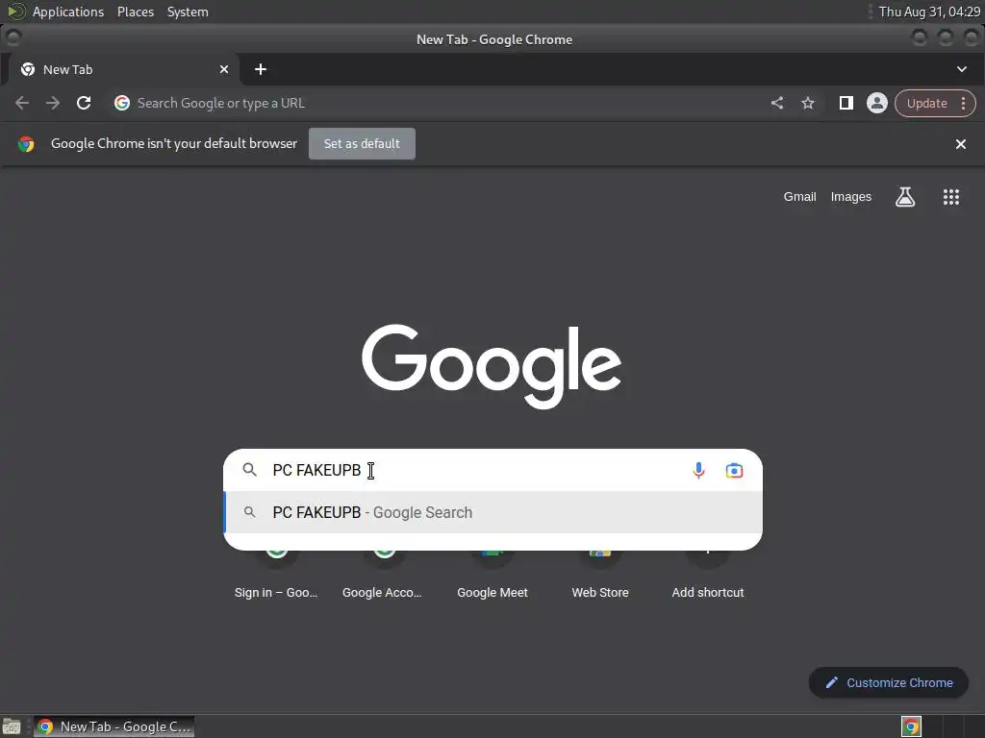Click Chrome logo in the infobar
The width and height of the screenshot is (985, 738).
point(26,144)
